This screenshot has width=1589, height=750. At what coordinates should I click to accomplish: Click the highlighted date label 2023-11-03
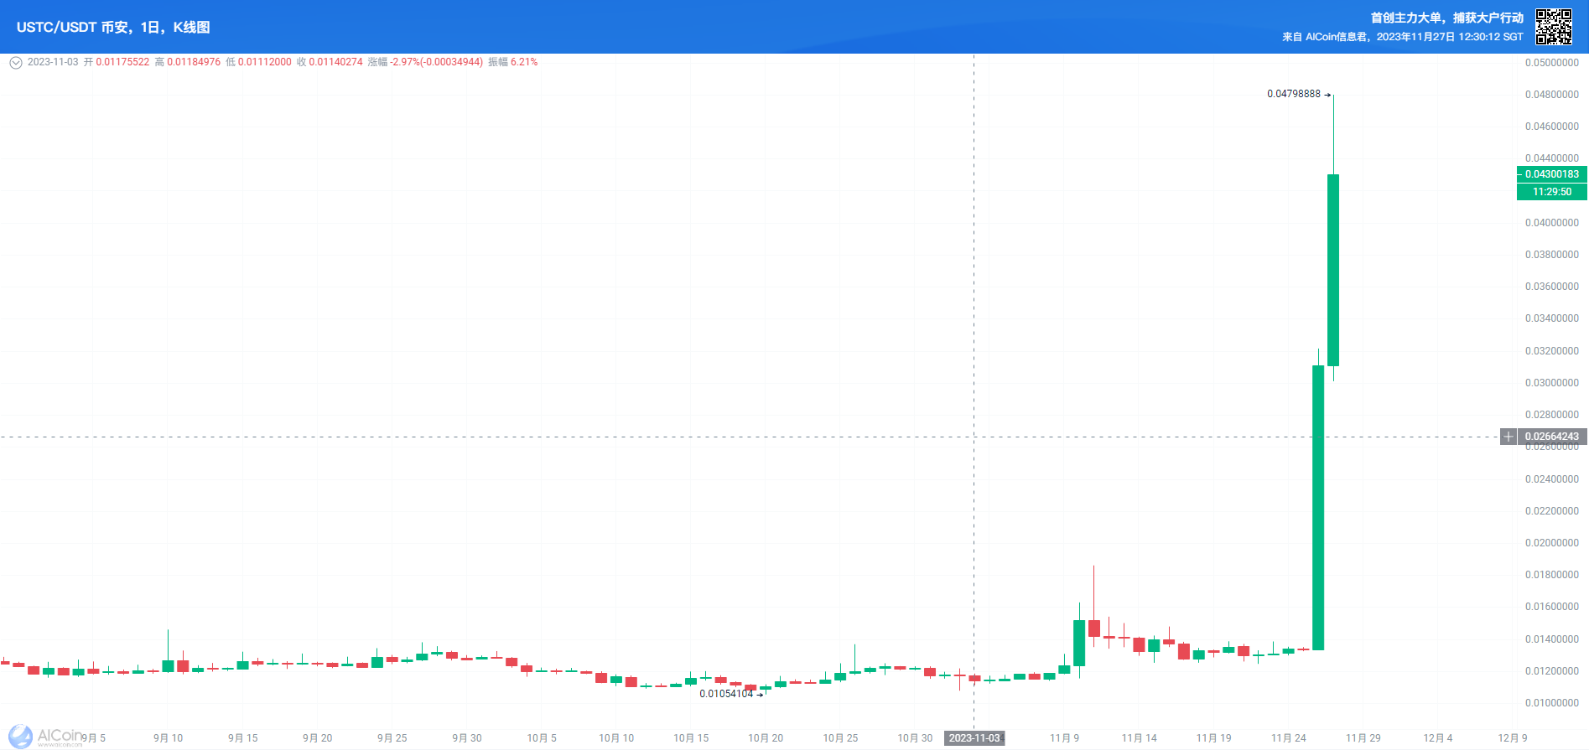(974, 738)
